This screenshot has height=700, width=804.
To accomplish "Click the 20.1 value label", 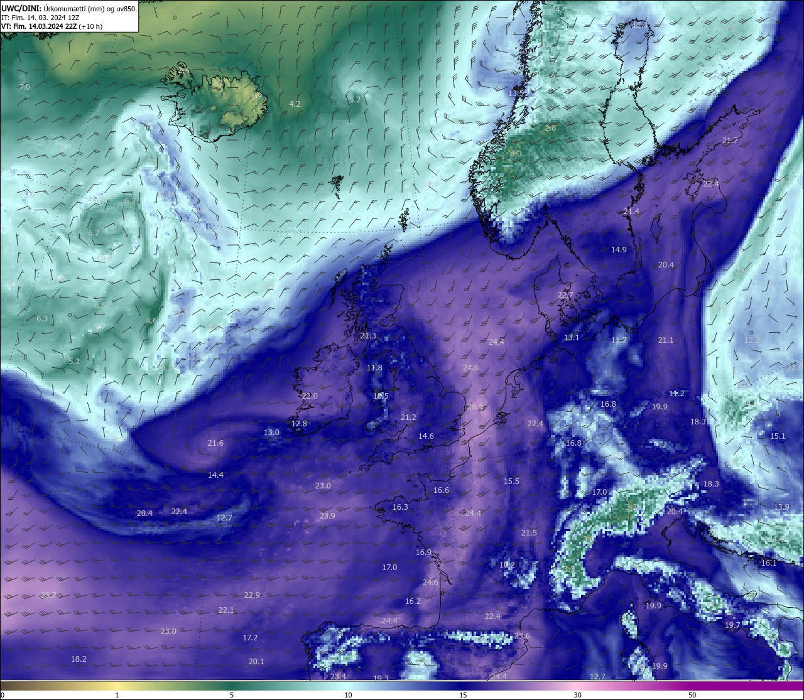I will pyautogui.click(x=256, y=661).
